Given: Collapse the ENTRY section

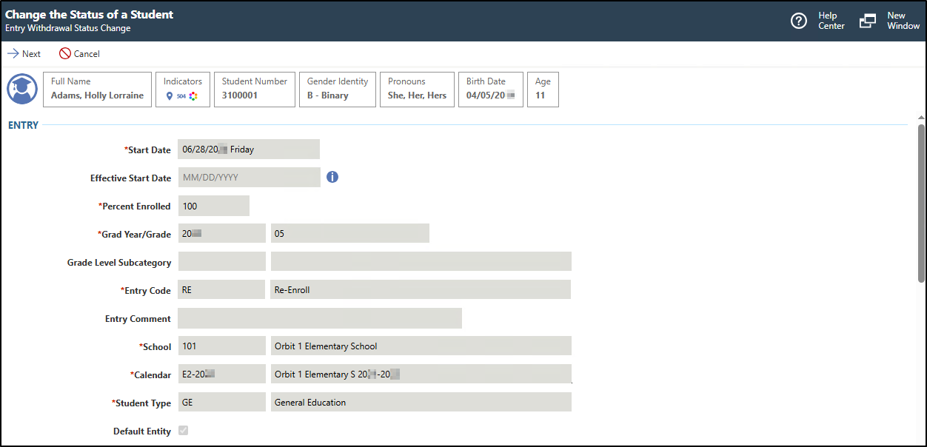Looking at the screenshot, I should (x=22, y=125).
